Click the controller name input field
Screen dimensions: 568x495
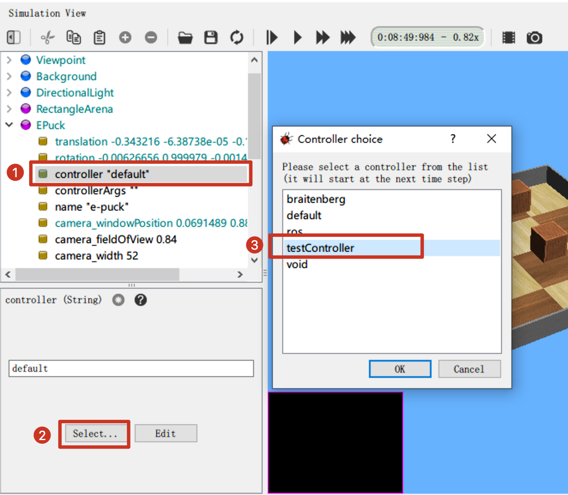[x=131, y=368]
